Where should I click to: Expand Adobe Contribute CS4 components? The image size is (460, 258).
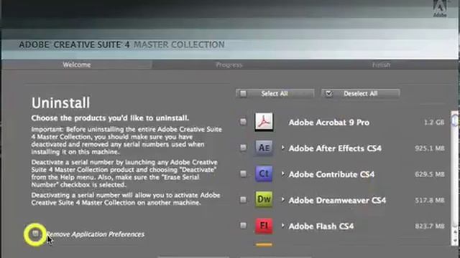click(x=282, y=173)
